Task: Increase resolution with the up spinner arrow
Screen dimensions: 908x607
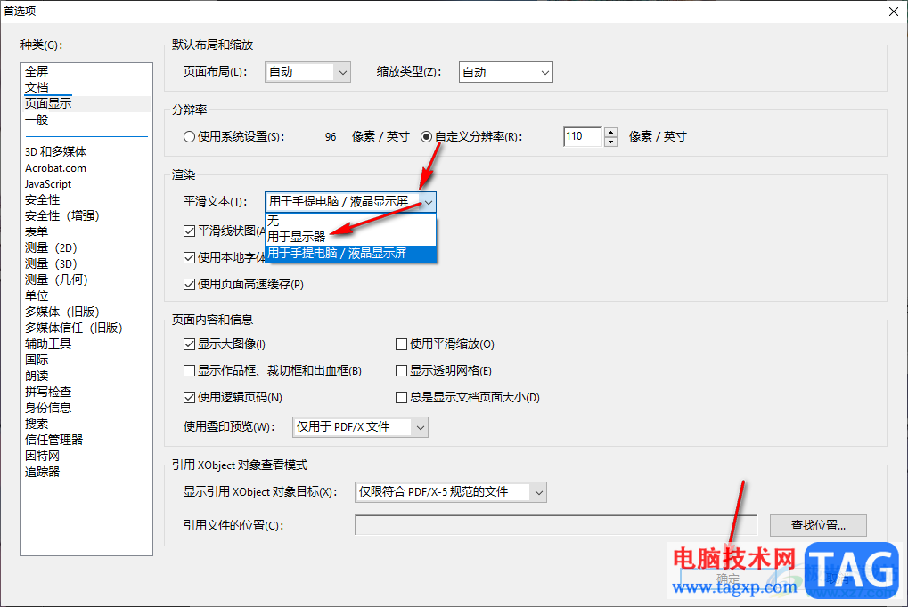Action: (610, 133)
